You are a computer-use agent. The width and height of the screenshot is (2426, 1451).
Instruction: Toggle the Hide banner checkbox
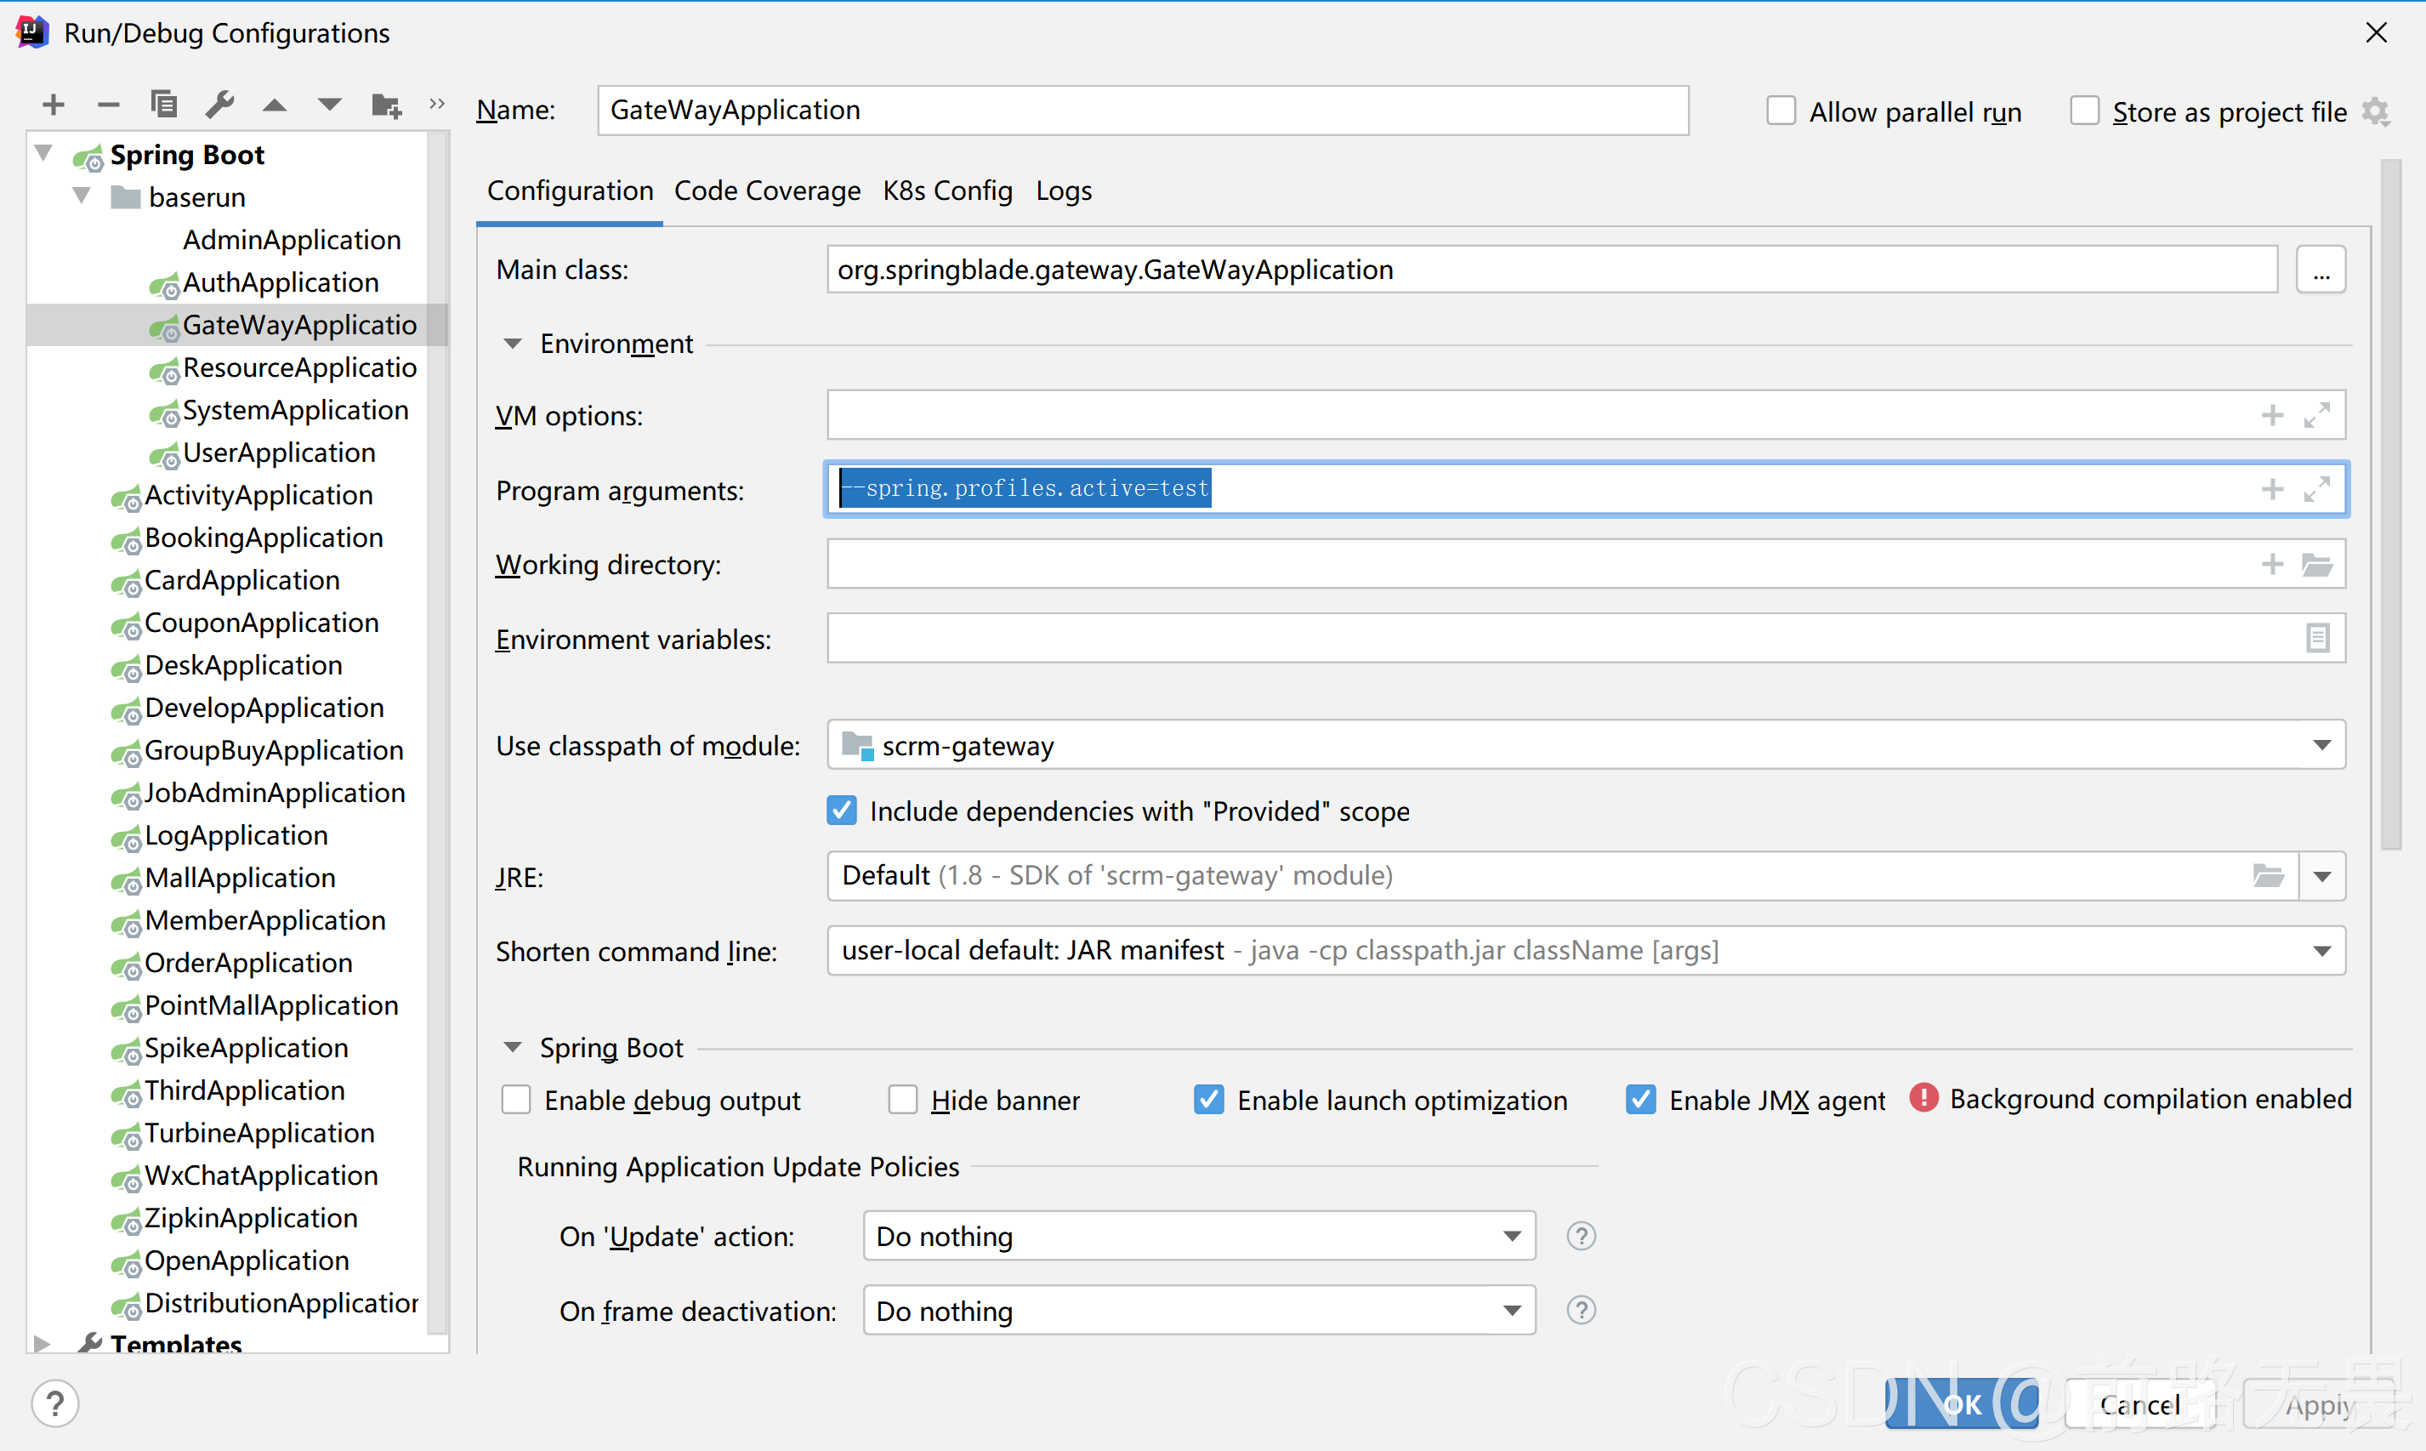(902, 1100)
